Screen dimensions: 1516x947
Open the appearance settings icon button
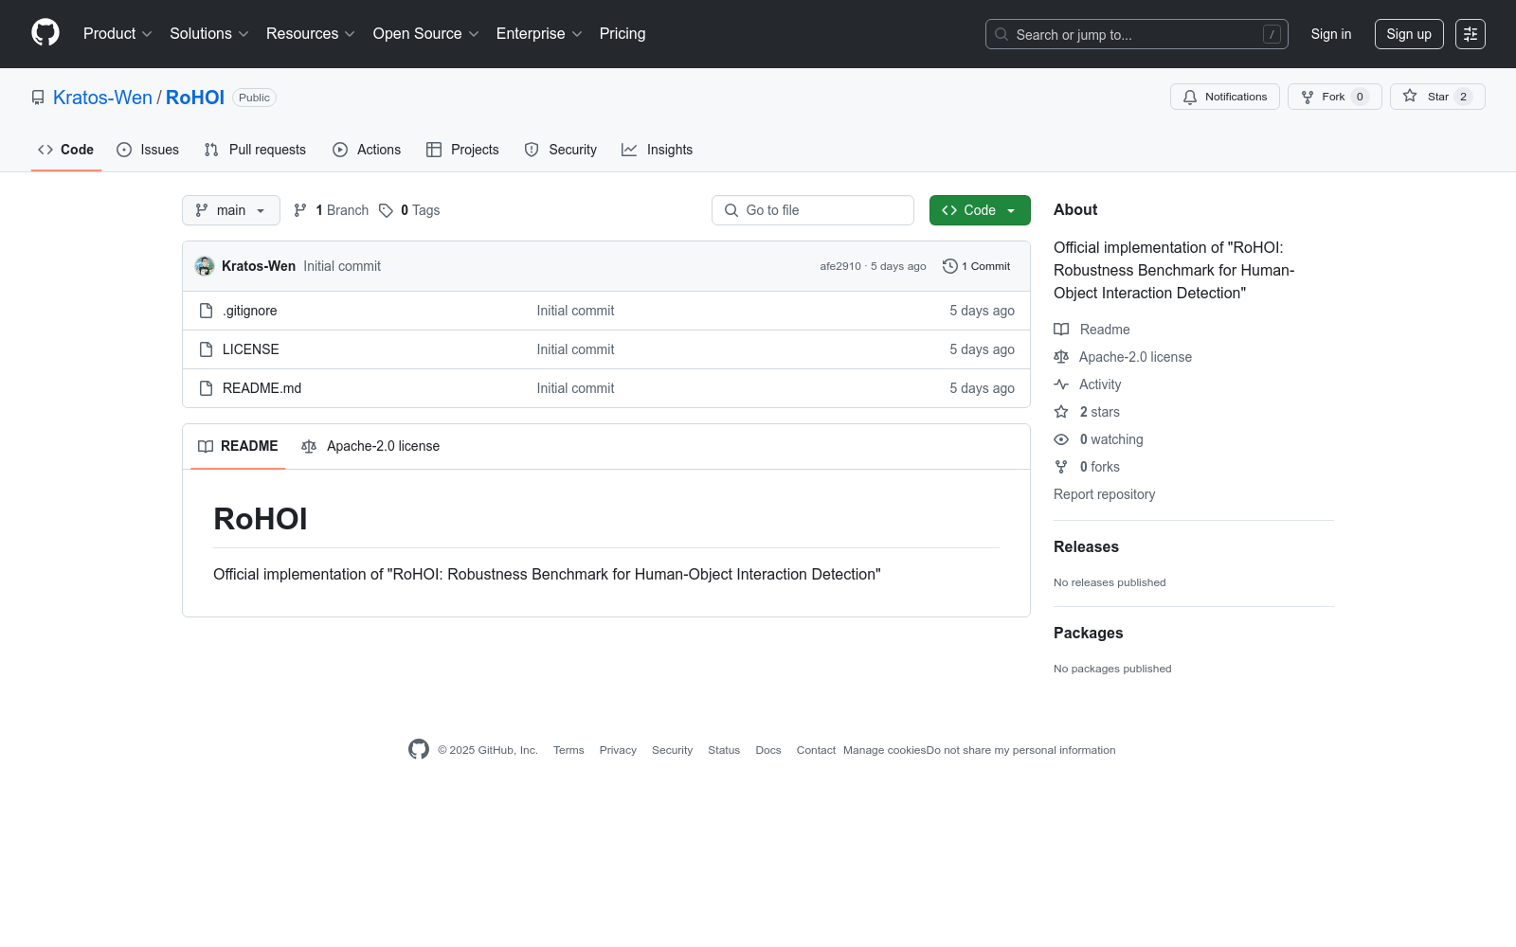1471,34
